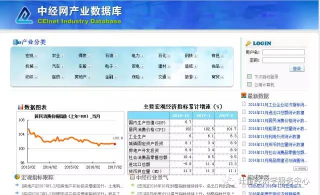Image resolution: width=320 pixels, height=195 pixels.
Task: Open [宏观] 2016年10月 预警指数继续持平 article
Action: 187,186
